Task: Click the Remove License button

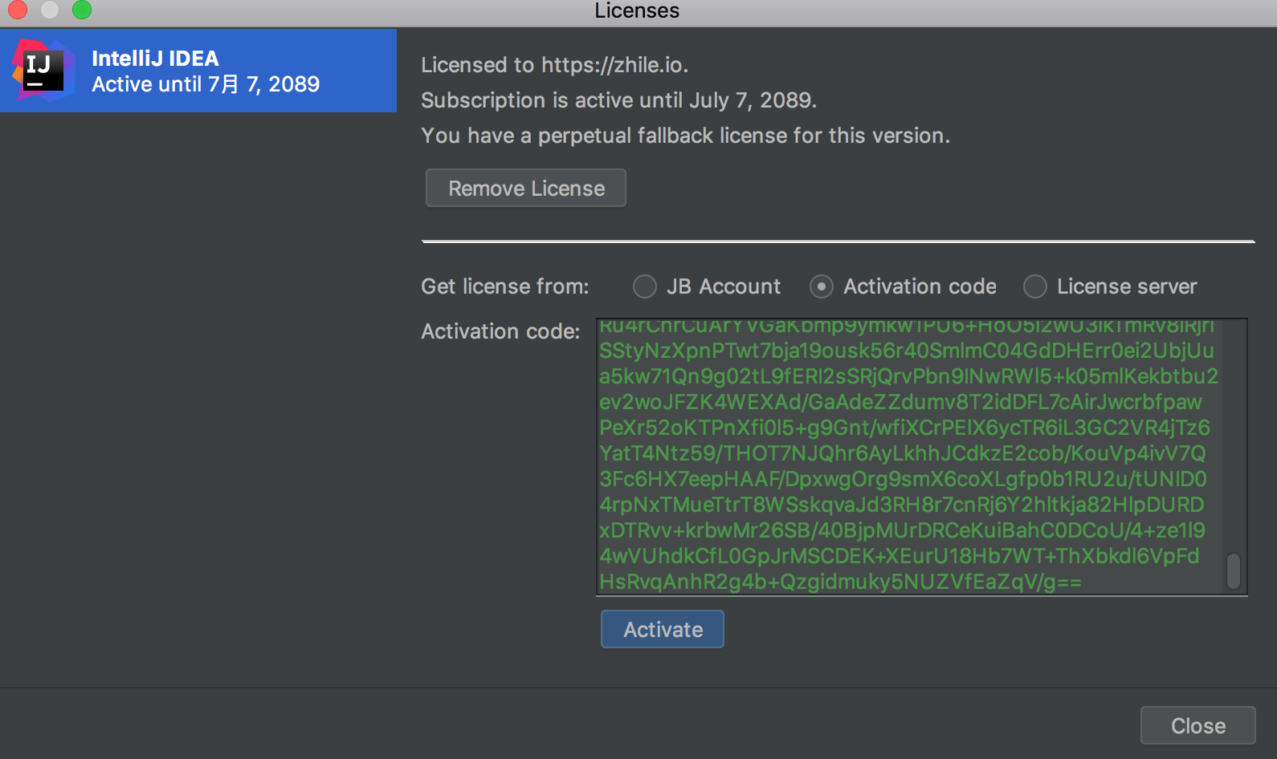Action: pyautogui.click(x=526, y=188)
